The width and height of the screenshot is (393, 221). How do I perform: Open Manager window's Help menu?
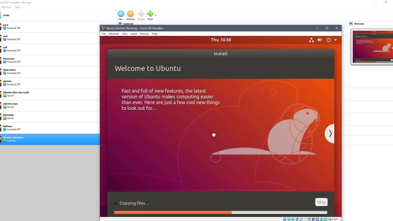(x=17, y=7)
